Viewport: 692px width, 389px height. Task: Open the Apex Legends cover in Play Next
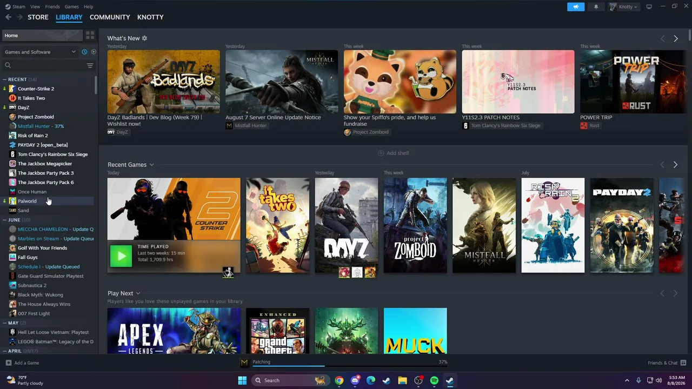pos(174,331)
